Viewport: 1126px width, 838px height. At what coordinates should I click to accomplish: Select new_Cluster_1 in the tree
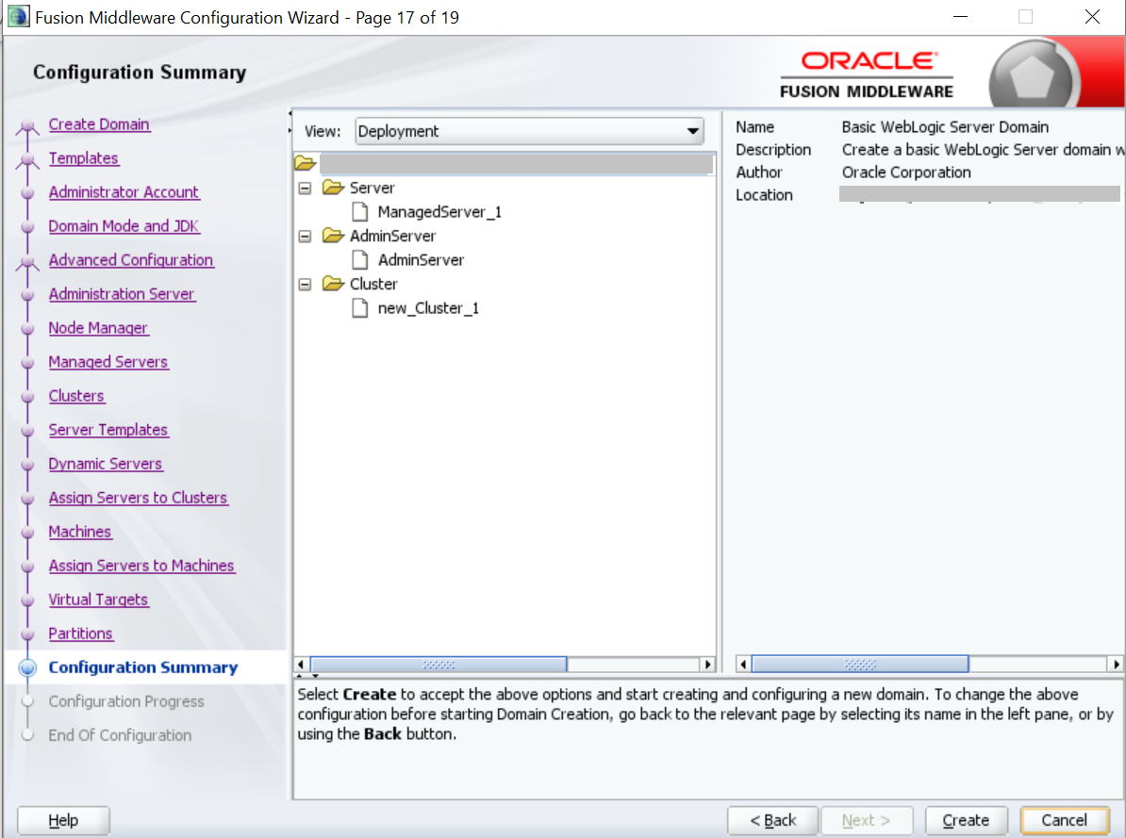click(428, 308)
